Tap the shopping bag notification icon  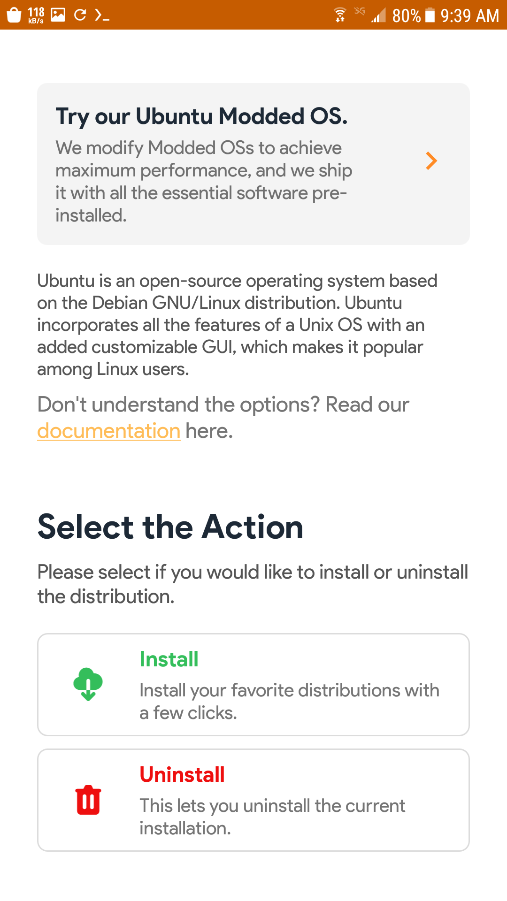(x=14, y=15)
